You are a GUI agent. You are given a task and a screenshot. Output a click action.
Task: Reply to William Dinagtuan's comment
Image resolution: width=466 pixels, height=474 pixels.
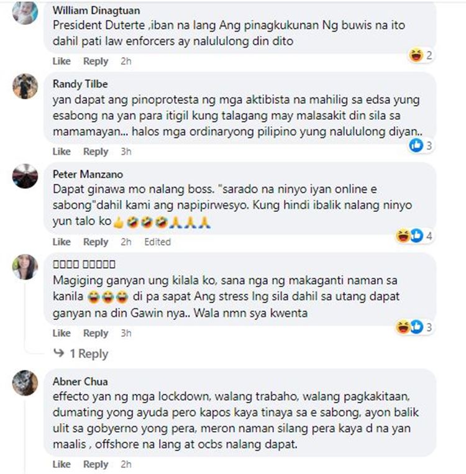click(96, 61)
